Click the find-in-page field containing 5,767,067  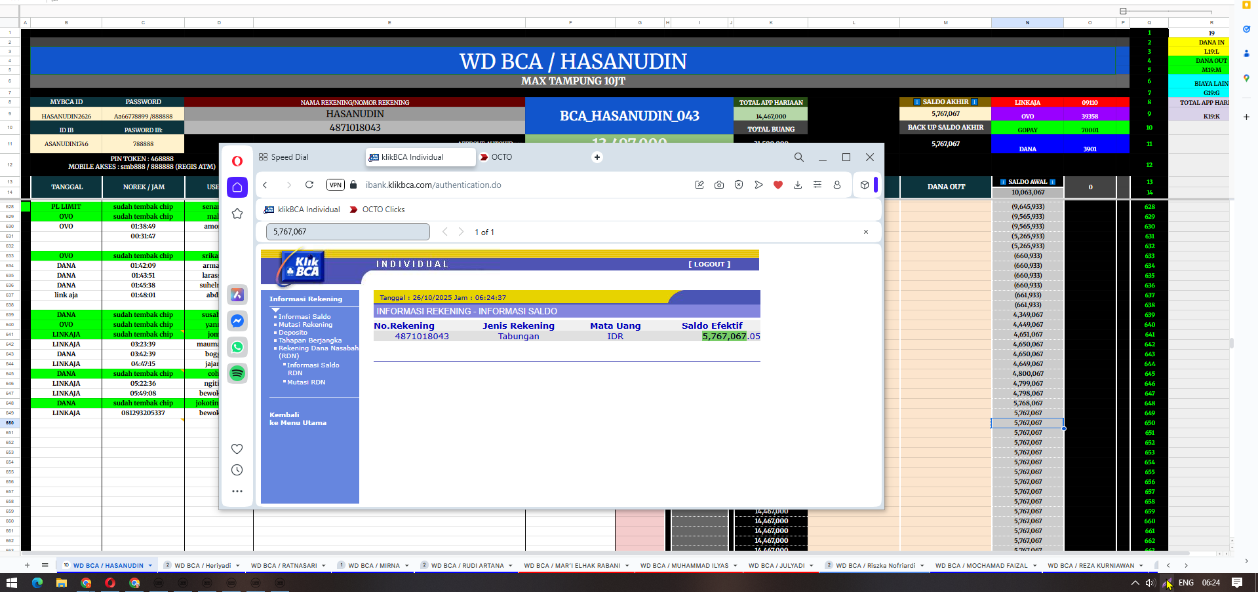pyautogui.click(x=347, y=232)
